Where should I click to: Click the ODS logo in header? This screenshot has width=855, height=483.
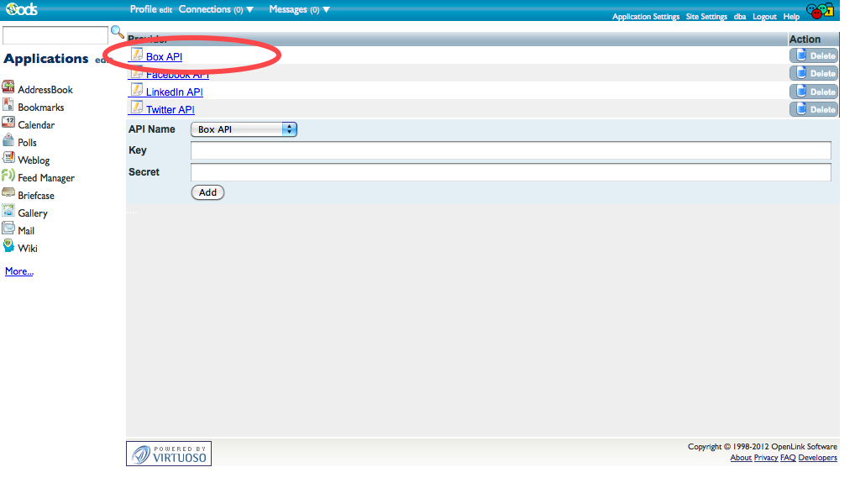(19, 9)
